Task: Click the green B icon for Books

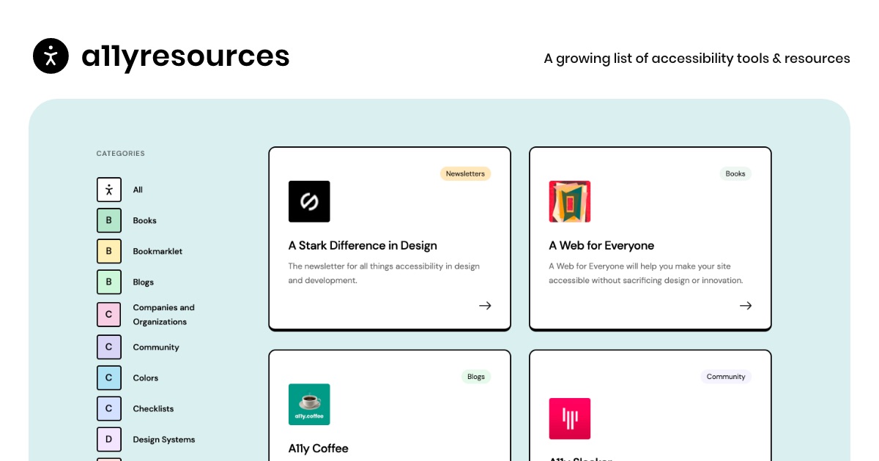Action: point(108,220)
